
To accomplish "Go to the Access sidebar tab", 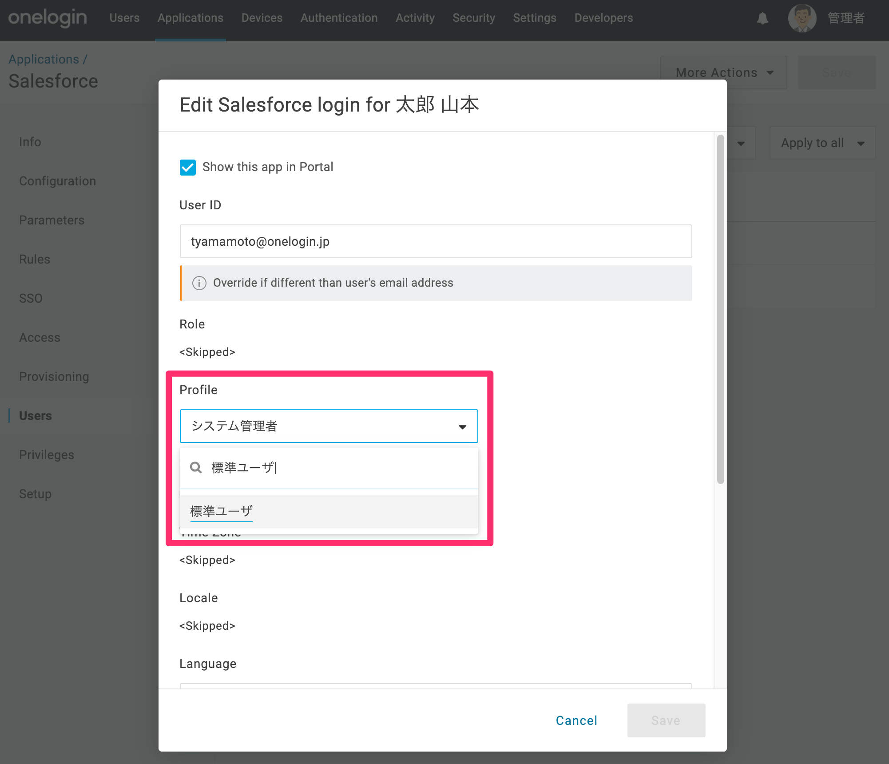I will (x=40, y=337).
